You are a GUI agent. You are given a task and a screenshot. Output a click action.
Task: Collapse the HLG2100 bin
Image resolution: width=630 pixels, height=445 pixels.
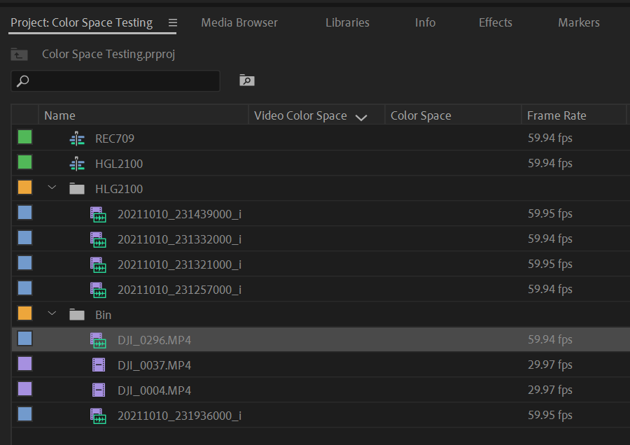tap(51, 188)
